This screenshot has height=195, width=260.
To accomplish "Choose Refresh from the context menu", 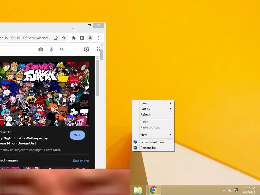I will pyautogui.click(x=153, y=115).
